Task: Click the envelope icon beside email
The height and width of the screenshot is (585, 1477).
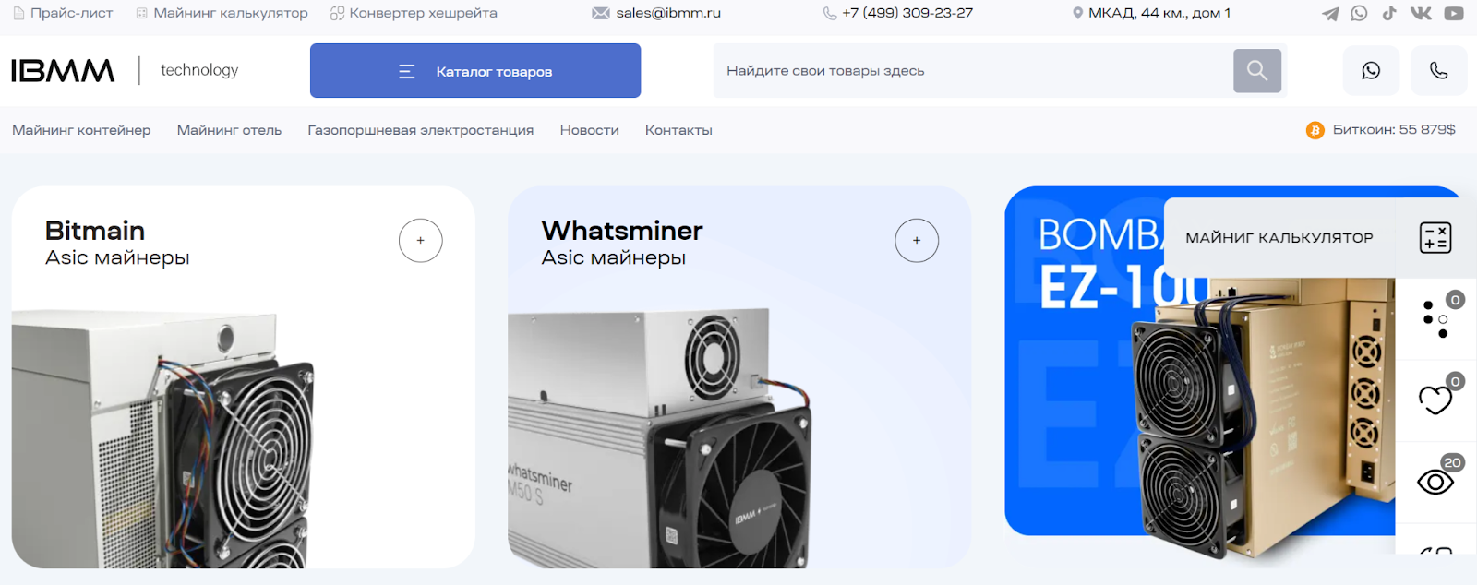Action: pos(601,13)
